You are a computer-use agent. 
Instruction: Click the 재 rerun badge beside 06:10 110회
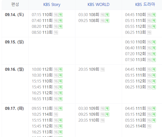(154, 42)
